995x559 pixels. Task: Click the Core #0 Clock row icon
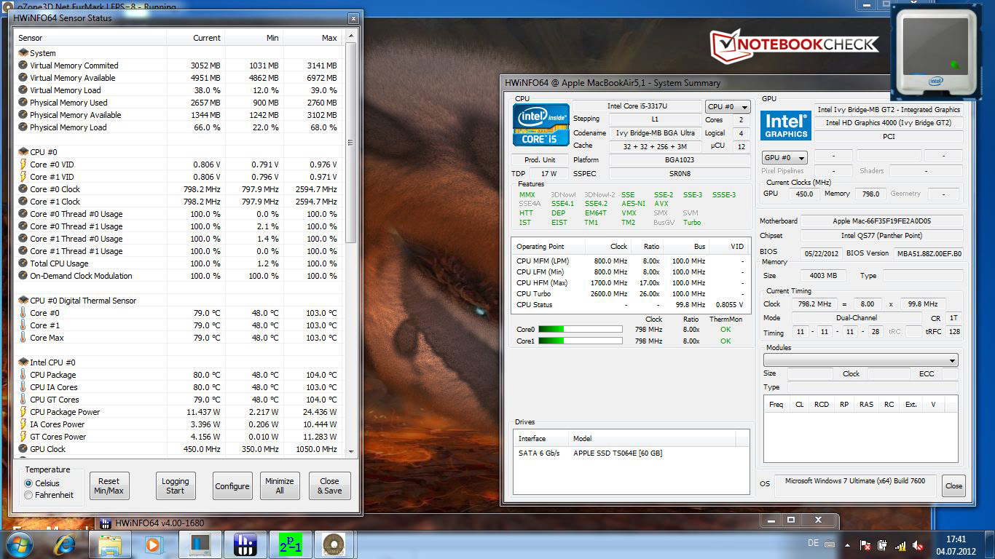point(23,189)
